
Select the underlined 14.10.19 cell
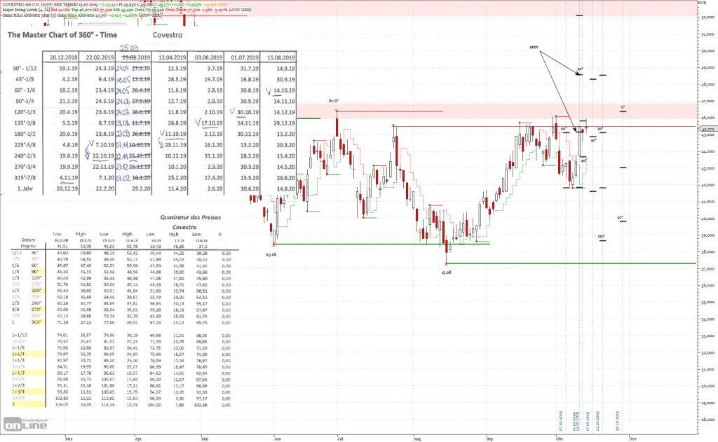pos(284,90)
